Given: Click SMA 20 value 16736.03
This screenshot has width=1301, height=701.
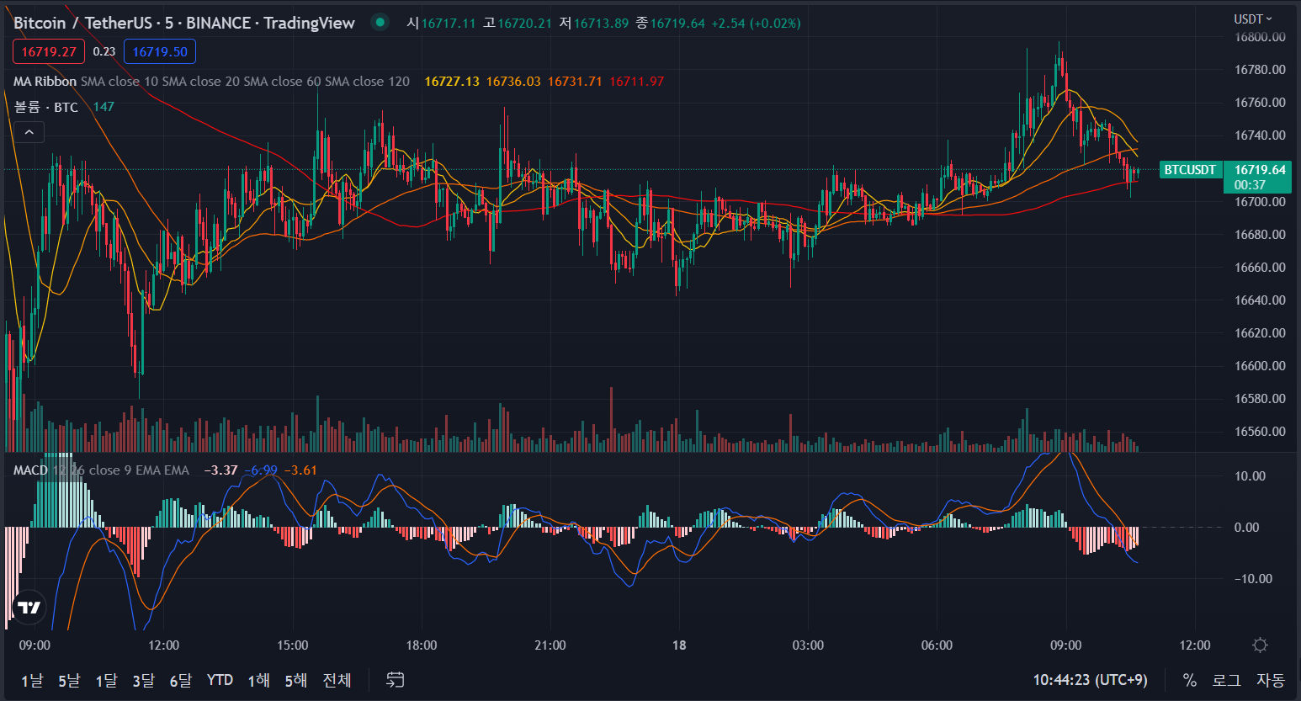Looking at the screenshot, I should click(x=513, y=82).
